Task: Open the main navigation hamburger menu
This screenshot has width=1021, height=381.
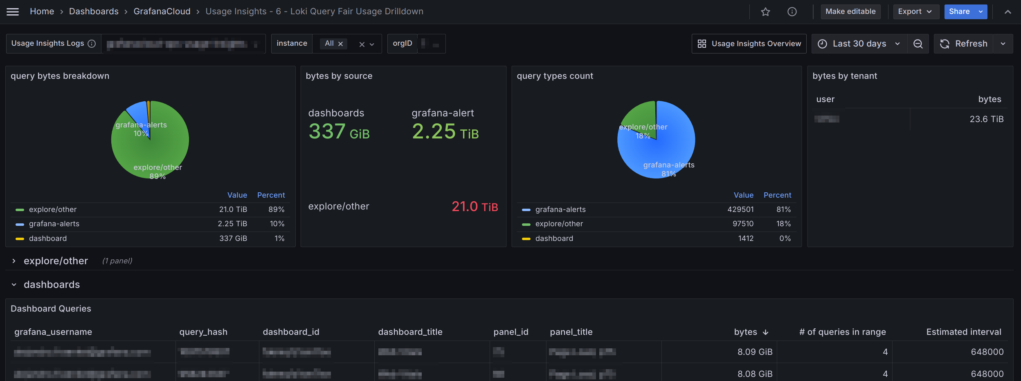Action: [13, 11]
